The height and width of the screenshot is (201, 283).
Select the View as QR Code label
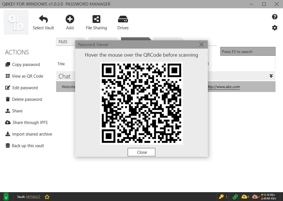click(x=27, y=76)
